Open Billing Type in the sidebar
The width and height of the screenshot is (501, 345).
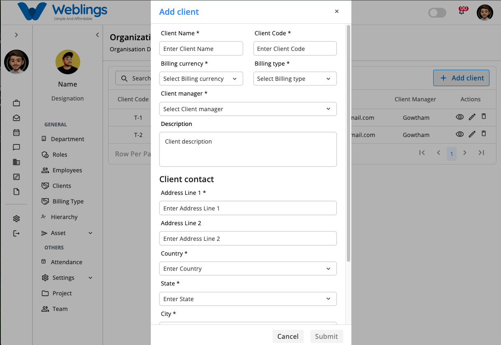[62, 201]
